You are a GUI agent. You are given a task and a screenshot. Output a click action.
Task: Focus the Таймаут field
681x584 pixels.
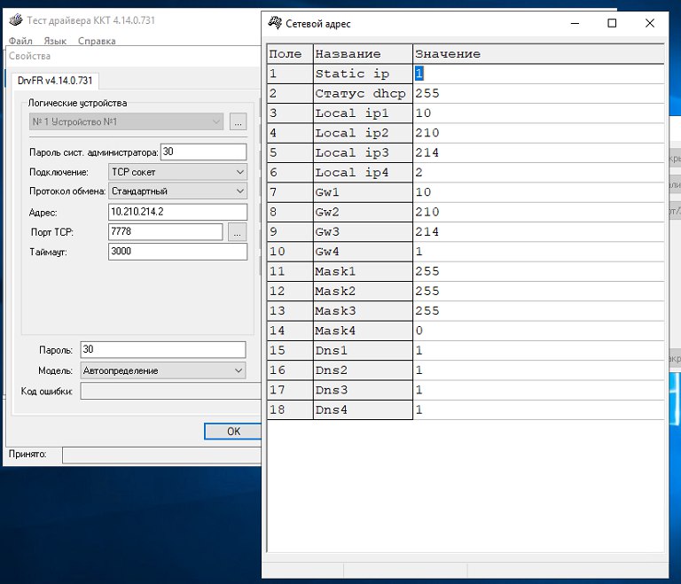tap(176, 252)
